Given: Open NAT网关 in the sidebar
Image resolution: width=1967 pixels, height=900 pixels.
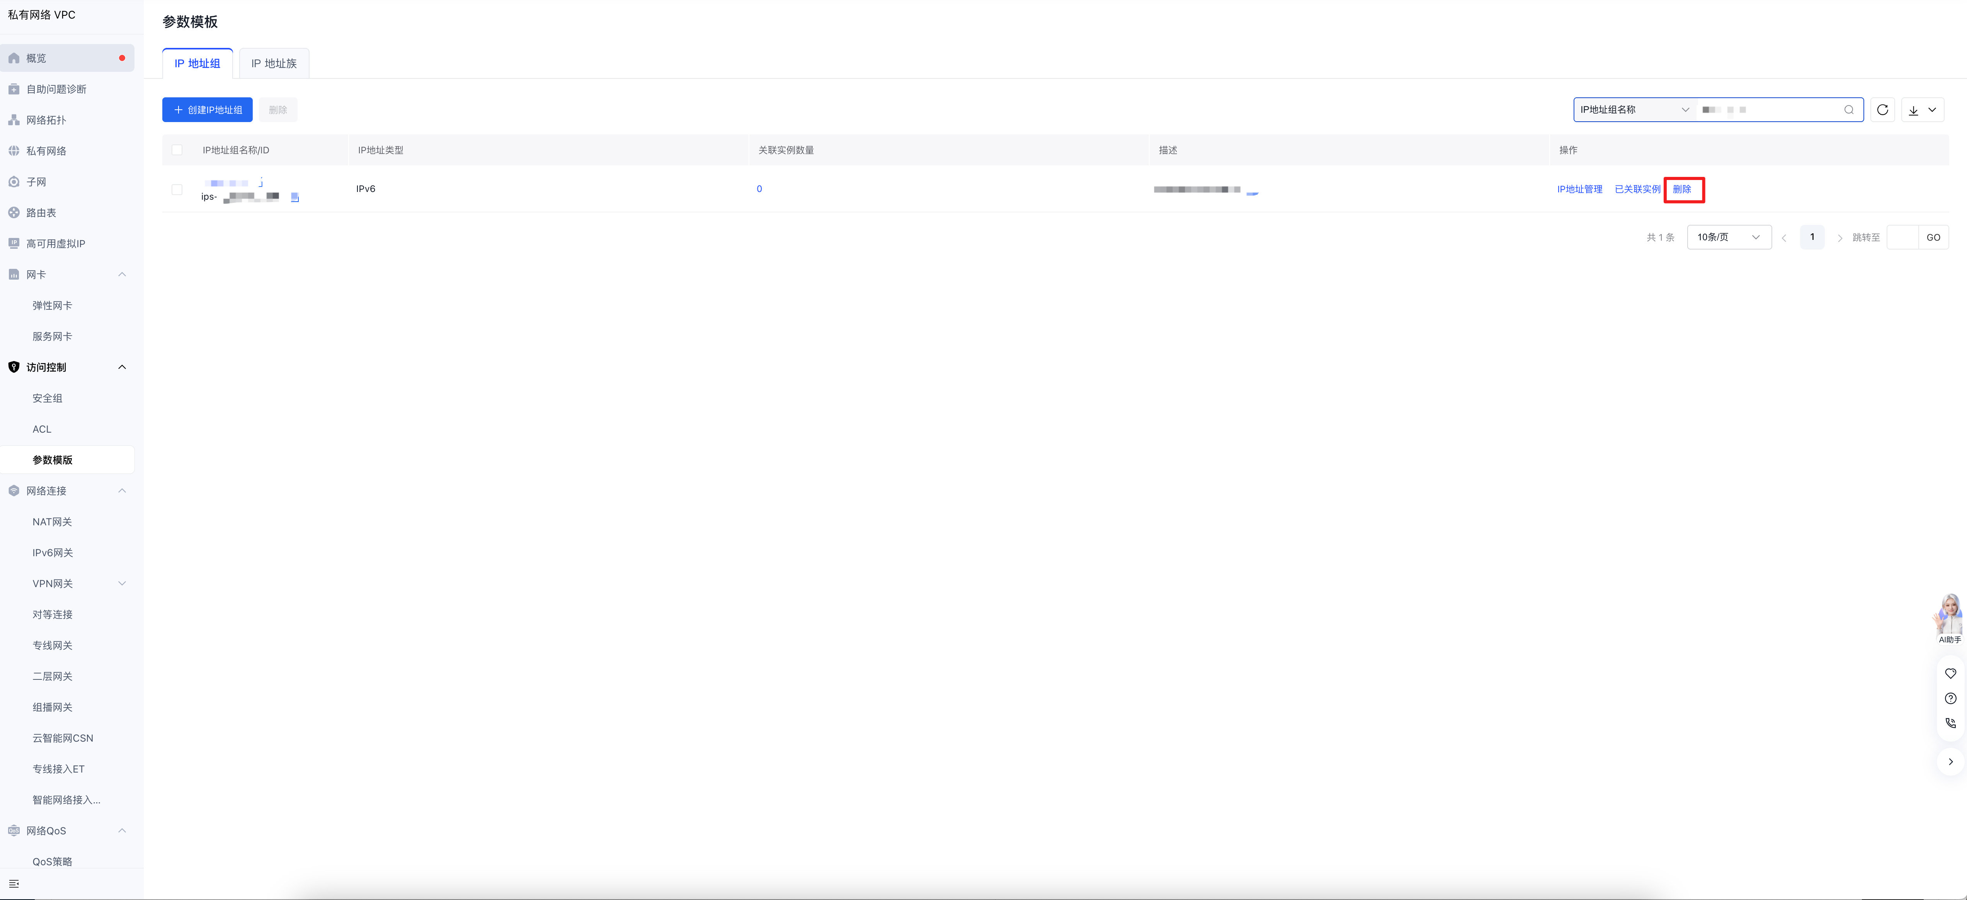Looking at the screenshot, I should [x=52, y=522].
